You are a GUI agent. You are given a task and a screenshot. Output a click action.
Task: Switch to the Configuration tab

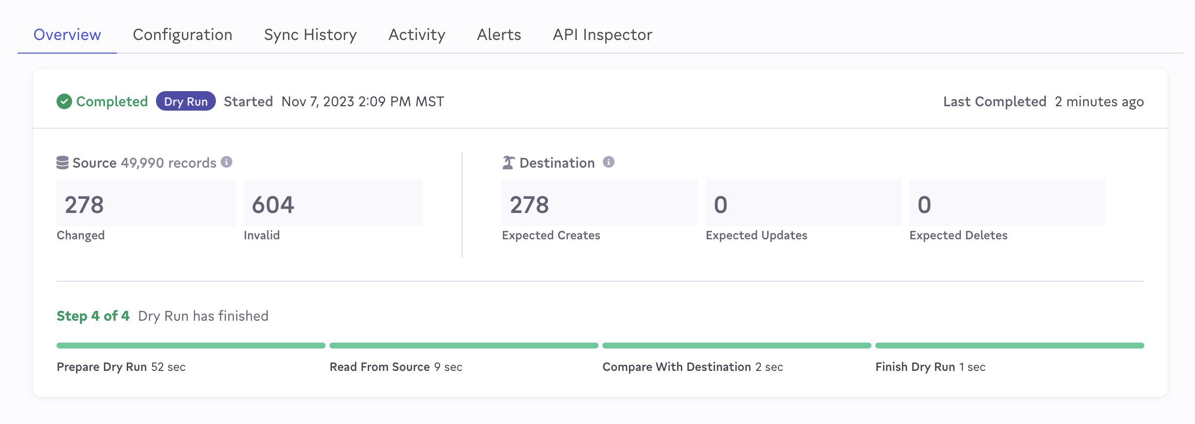(183, 35)
